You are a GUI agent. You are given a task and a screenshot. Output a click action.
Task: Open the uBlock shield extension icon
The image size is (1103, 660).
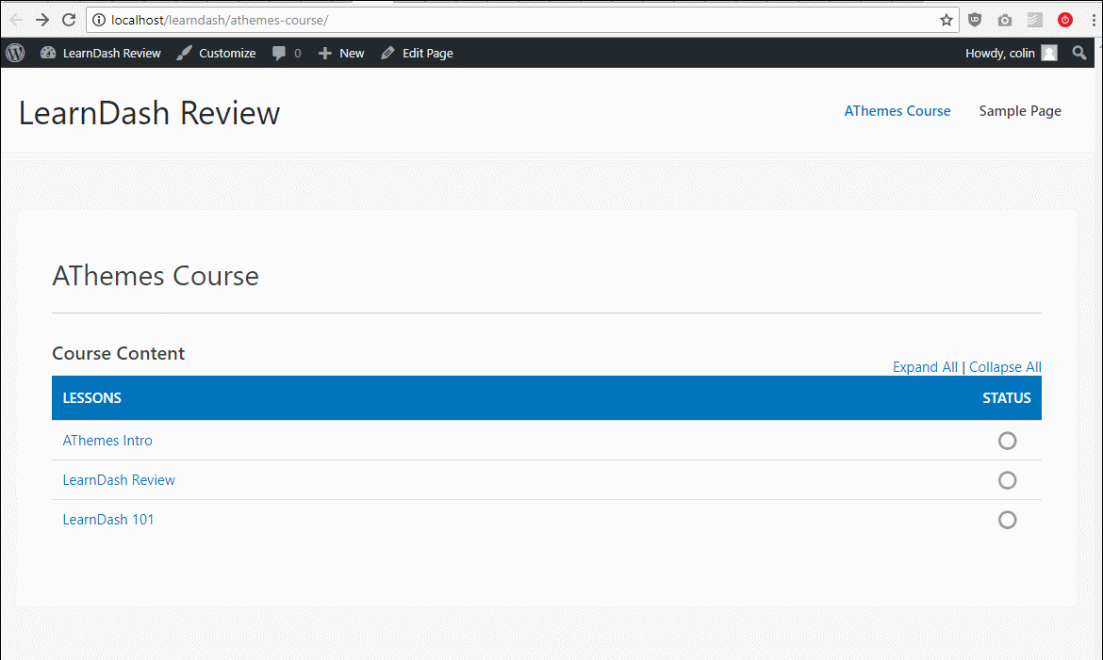tap(974, 20)
